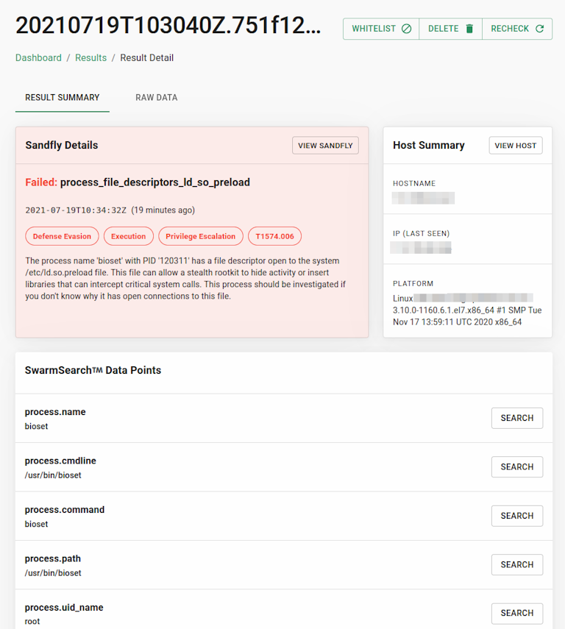Search for the process.cmdline value

click(x=517, y=467)
